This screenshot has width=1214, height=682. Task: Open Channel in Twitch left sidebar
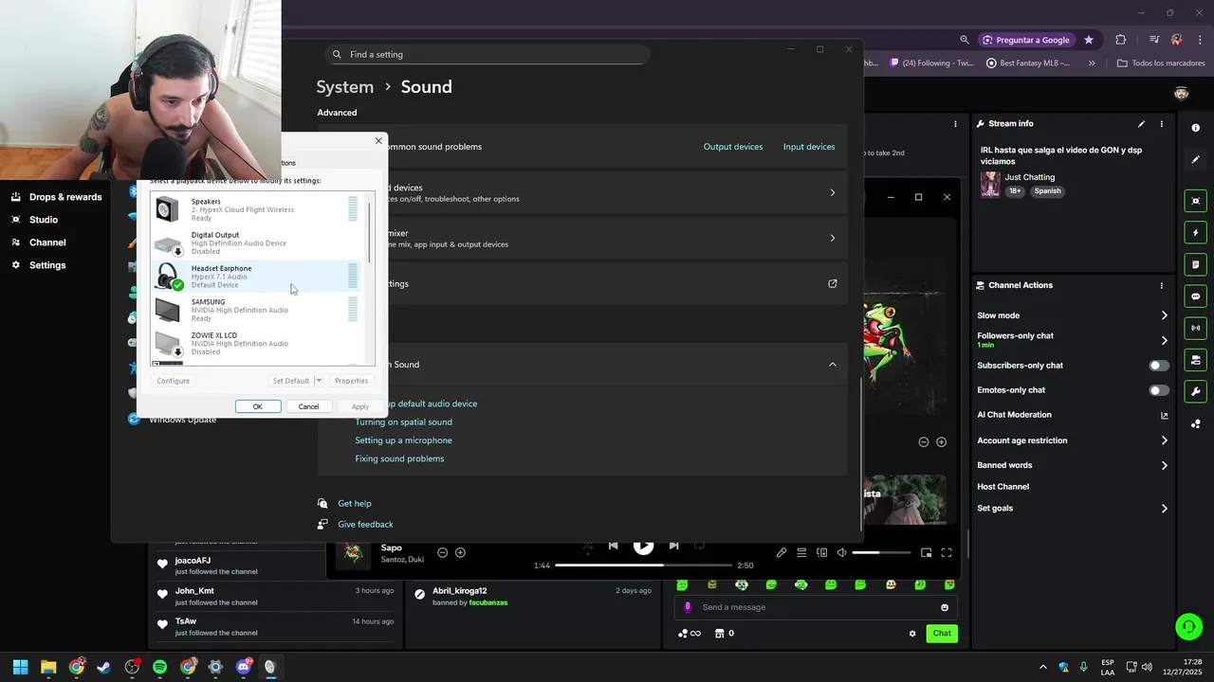point(47,242)
